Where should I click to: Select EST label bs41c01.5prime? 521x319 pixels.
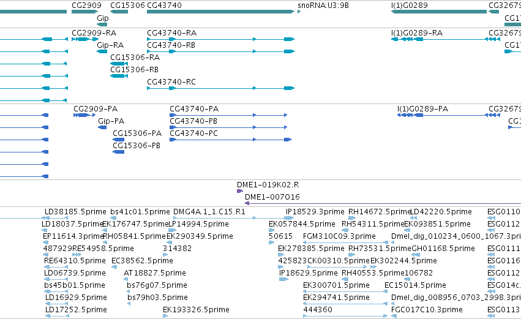[x=140, y=212]
